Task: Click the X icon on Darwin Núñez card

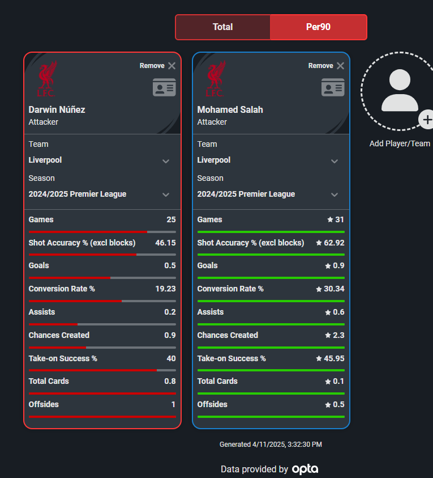Action: (172, 66)
